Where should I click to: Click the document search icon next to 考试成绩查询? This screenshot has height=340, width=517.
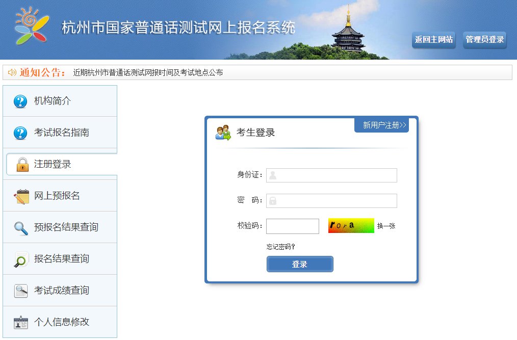(21, 291)
